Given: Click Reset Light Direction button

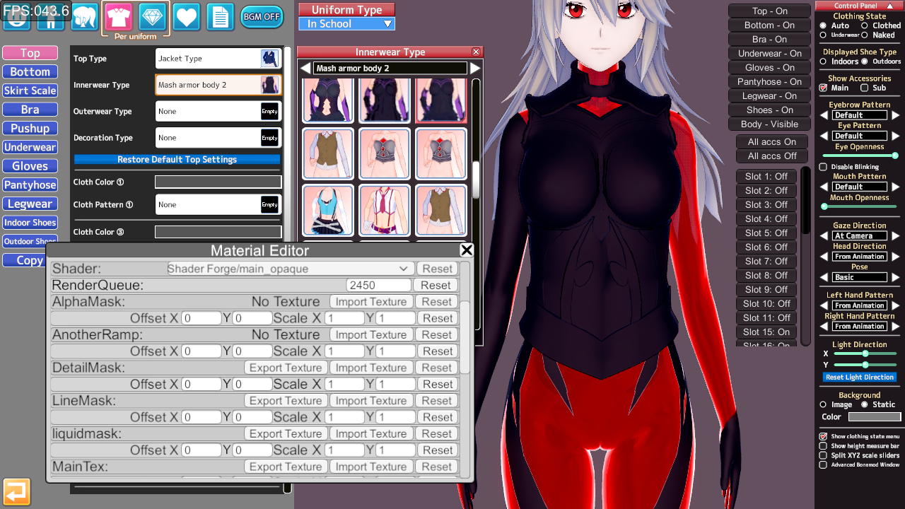Looking at the screenshot, I should (x=860, y=378).
